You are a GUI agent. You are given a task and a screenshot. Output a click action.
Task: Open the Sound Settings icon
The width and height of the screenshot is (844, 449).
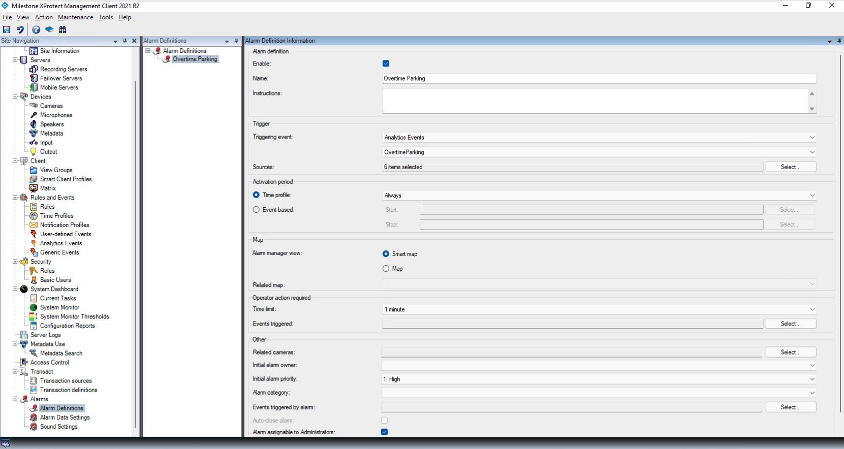click(x=34, y=426)
